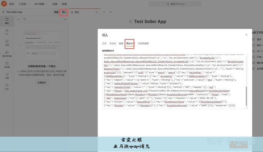This screenshot has width=263, height=152.
Task: Open the tab bar three-dot options
Action: 111,12
